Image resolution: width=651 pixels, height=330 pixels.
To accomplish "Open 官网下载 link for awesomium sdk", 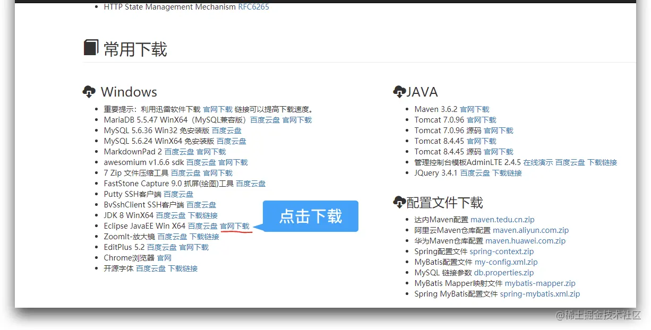I will [233, 162].
